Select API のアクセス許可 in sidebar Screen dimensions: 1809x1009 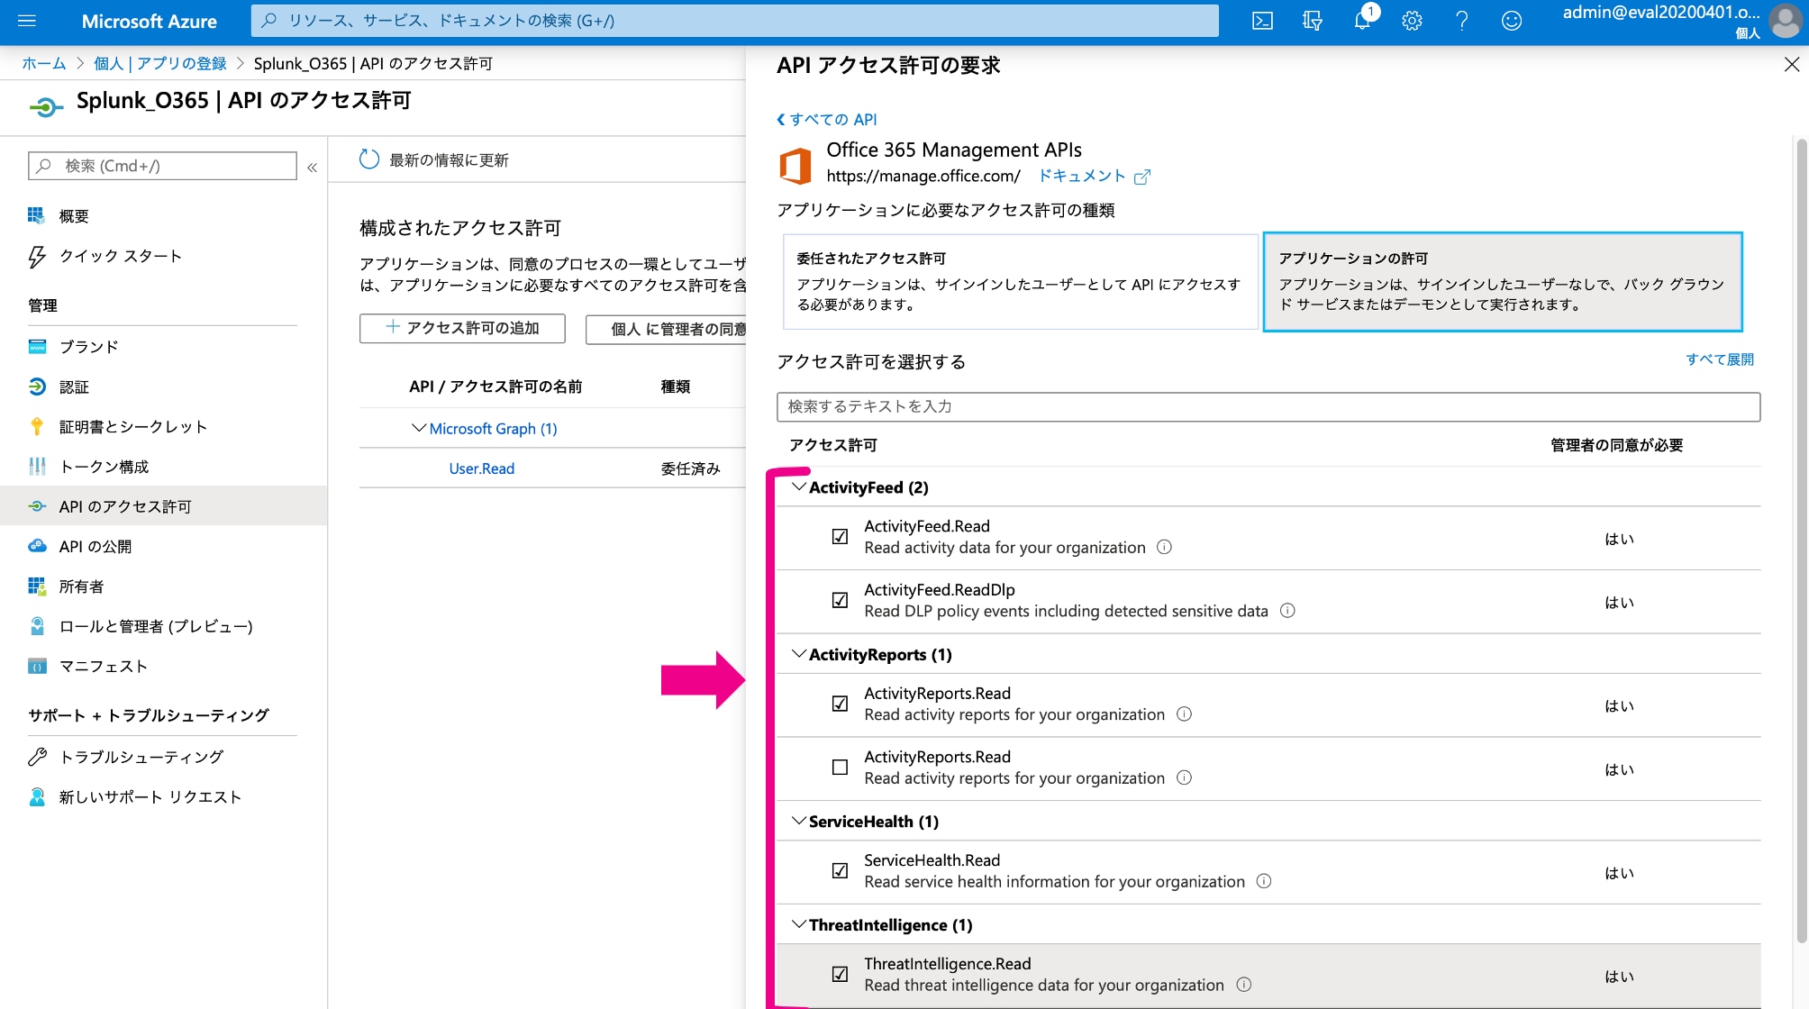pos(163,506)
